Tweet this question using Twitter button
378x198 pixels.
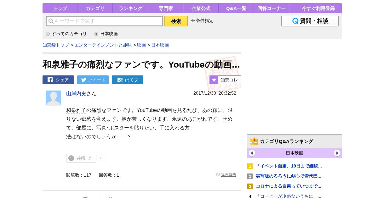[x=93, y=80]
